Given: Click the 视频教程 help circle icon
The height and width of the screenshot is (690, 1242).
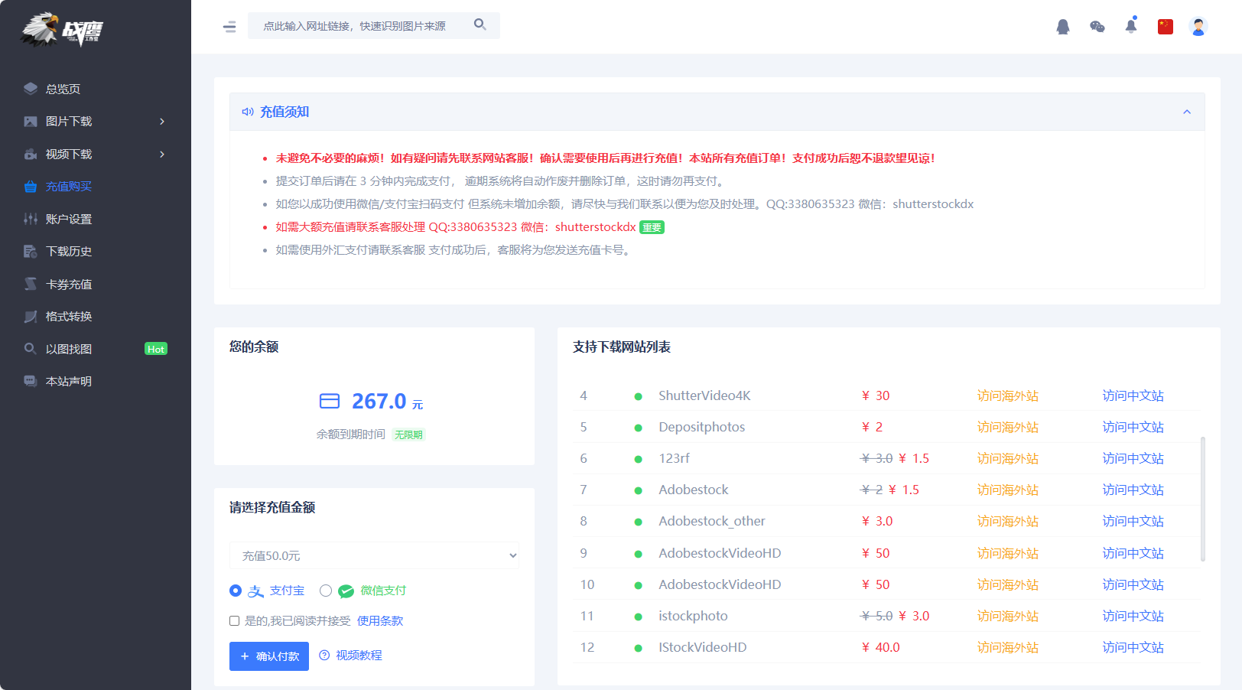Looking at the screenshot, I should 324,656.
